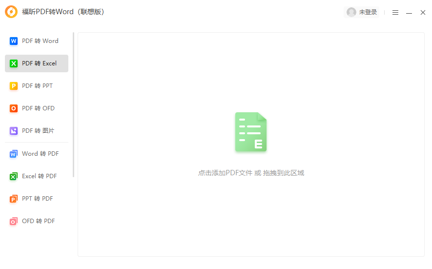Click the pink OFD icon for OFD 转 PDF
The height and width of the screenshot is (269, 432).
[14, 221]
